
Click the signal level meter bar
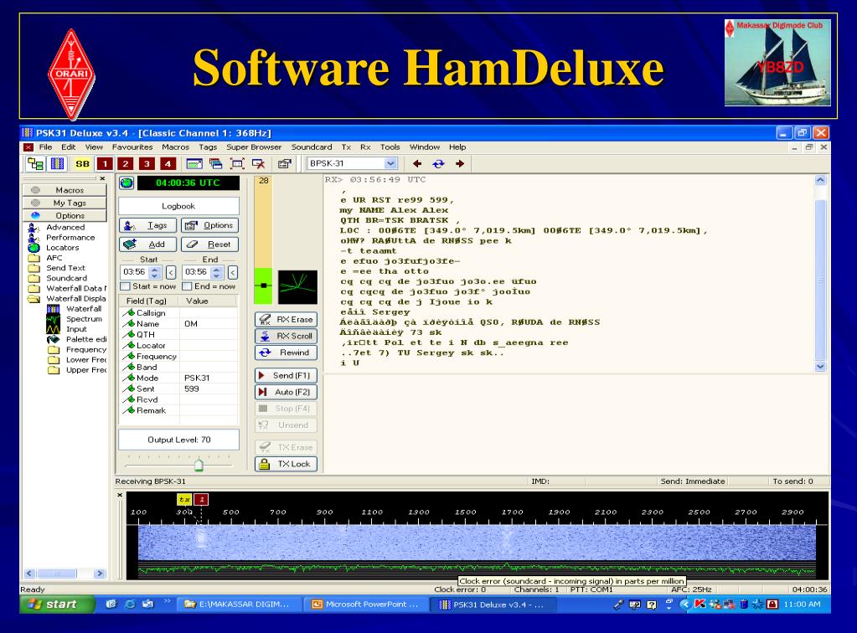click(263, 240)
